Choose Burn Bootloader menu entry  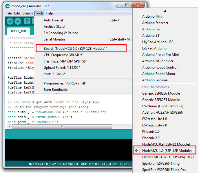84,90
